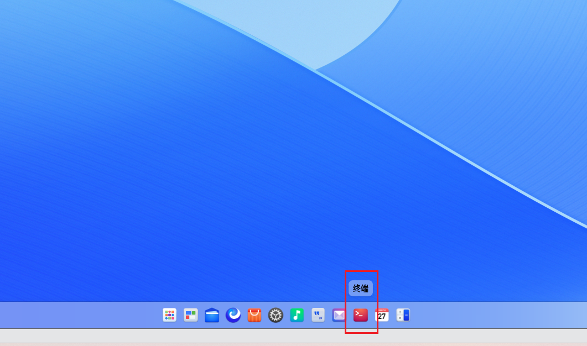This screenshot has height=346, width=587.
Task: Open the multitasking view dock icon
Action: point(190,315)
